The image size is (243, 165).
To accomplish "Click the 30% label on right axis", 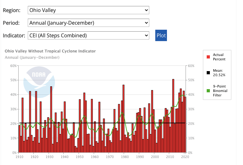I will pyautogui.click(x=192, y=109).
